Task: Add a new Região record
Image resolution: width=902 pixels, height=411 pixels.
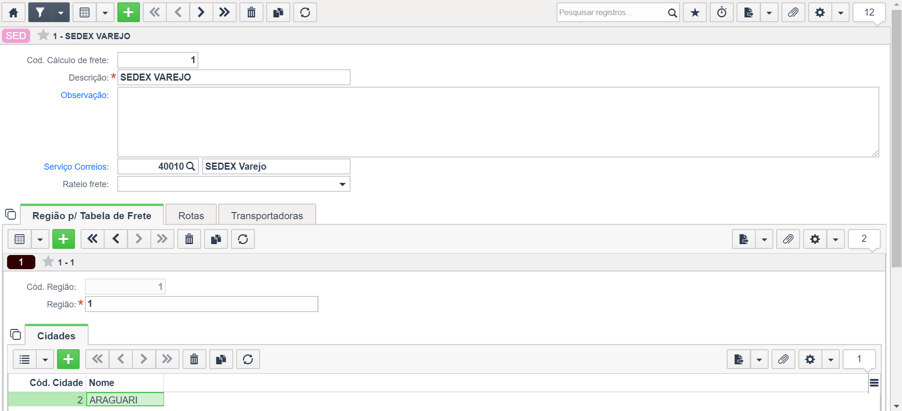Action: [64, 239]
